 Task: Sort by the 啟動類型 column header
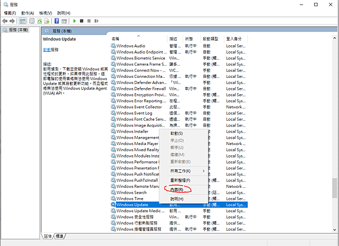pyautogui.click(x=212, y=39)
